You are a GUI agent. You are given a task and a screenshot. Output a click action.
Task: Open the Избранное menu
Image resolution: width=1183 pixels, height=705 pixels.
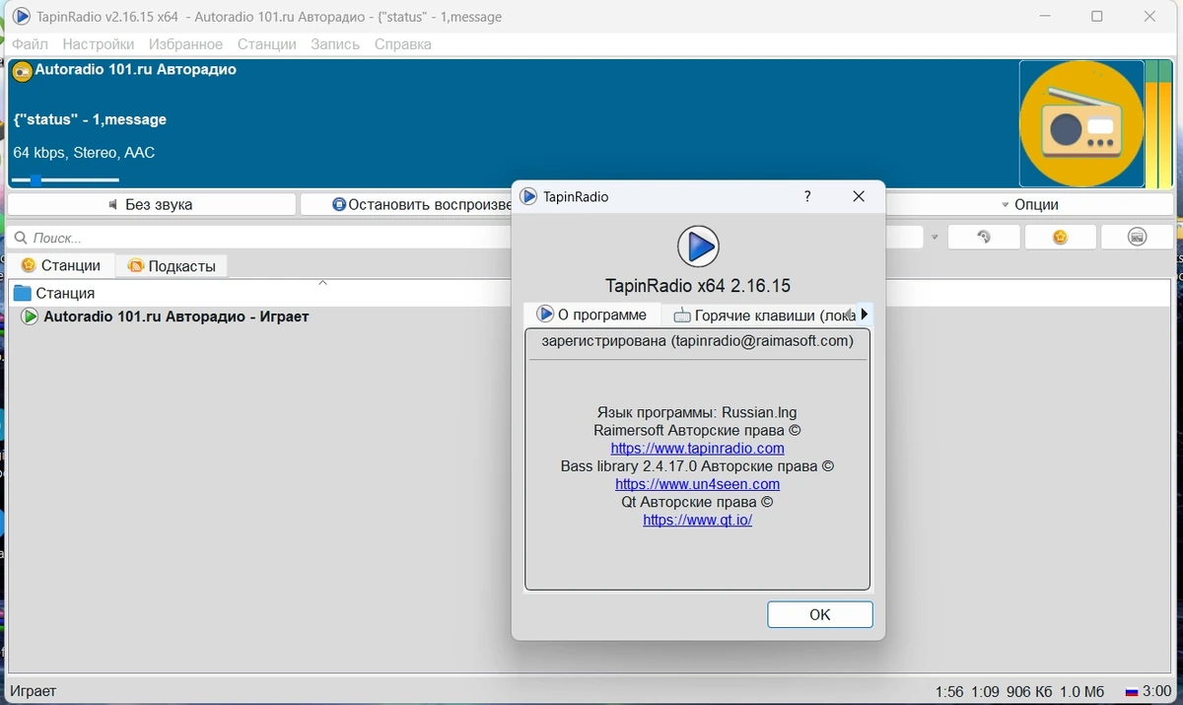(185, 44)
